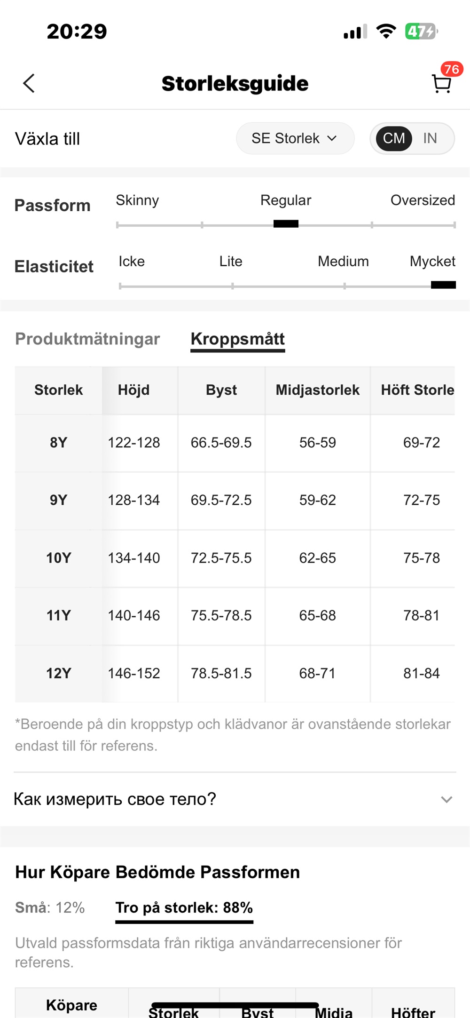Tap the cellular signal bars icon
The width and height of the screenshot is (470, 1018).
[x=355, y=32]
